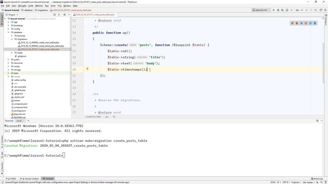The height and width of the screenshot is (184, 328).
Task: Click the Git commit checkmark icon
Action: coord(306,10)
